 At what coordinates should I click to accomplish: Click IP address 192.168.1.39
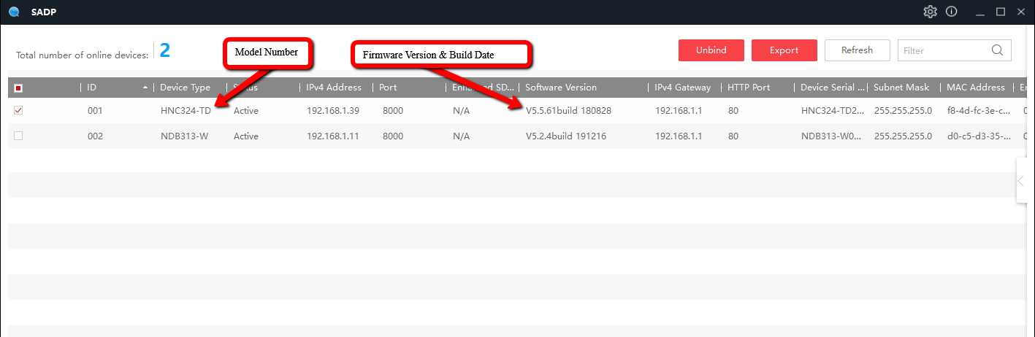(332, 111)
